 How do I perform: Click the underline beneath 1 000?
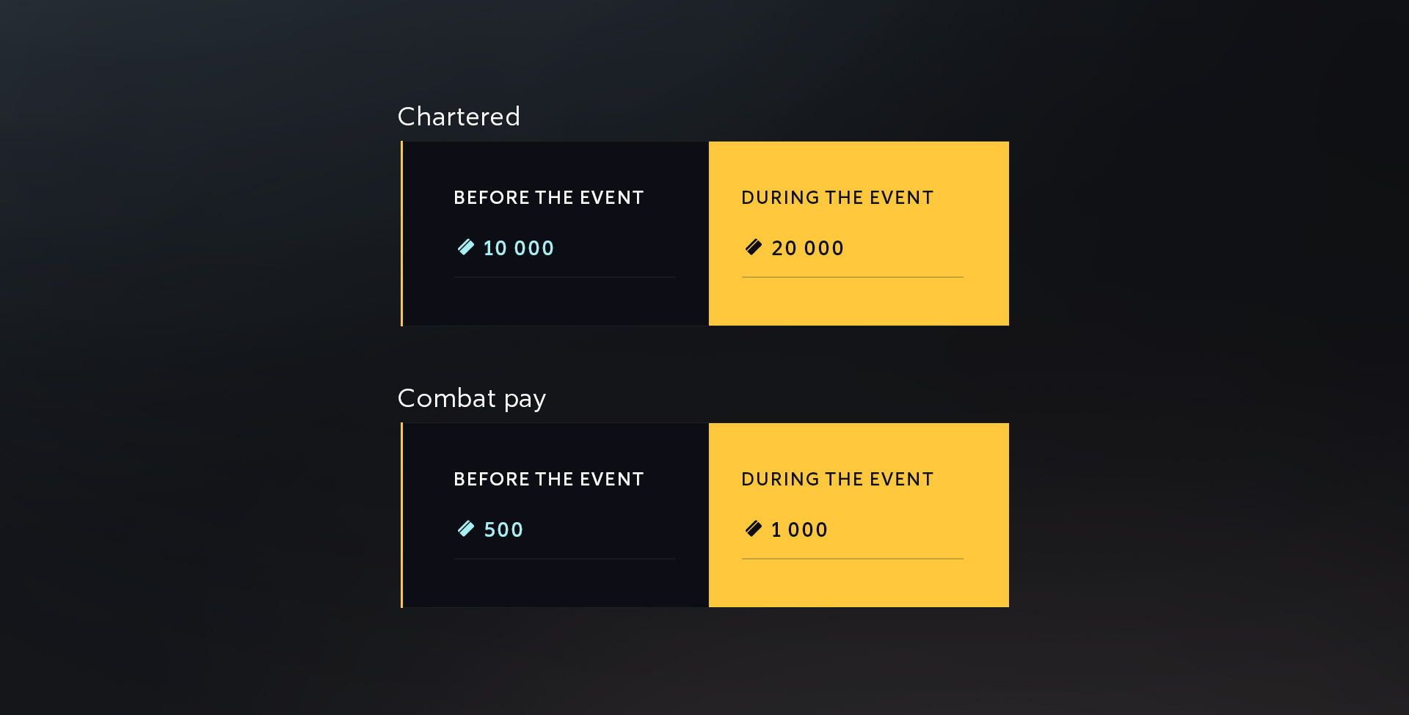click(852, 559)
